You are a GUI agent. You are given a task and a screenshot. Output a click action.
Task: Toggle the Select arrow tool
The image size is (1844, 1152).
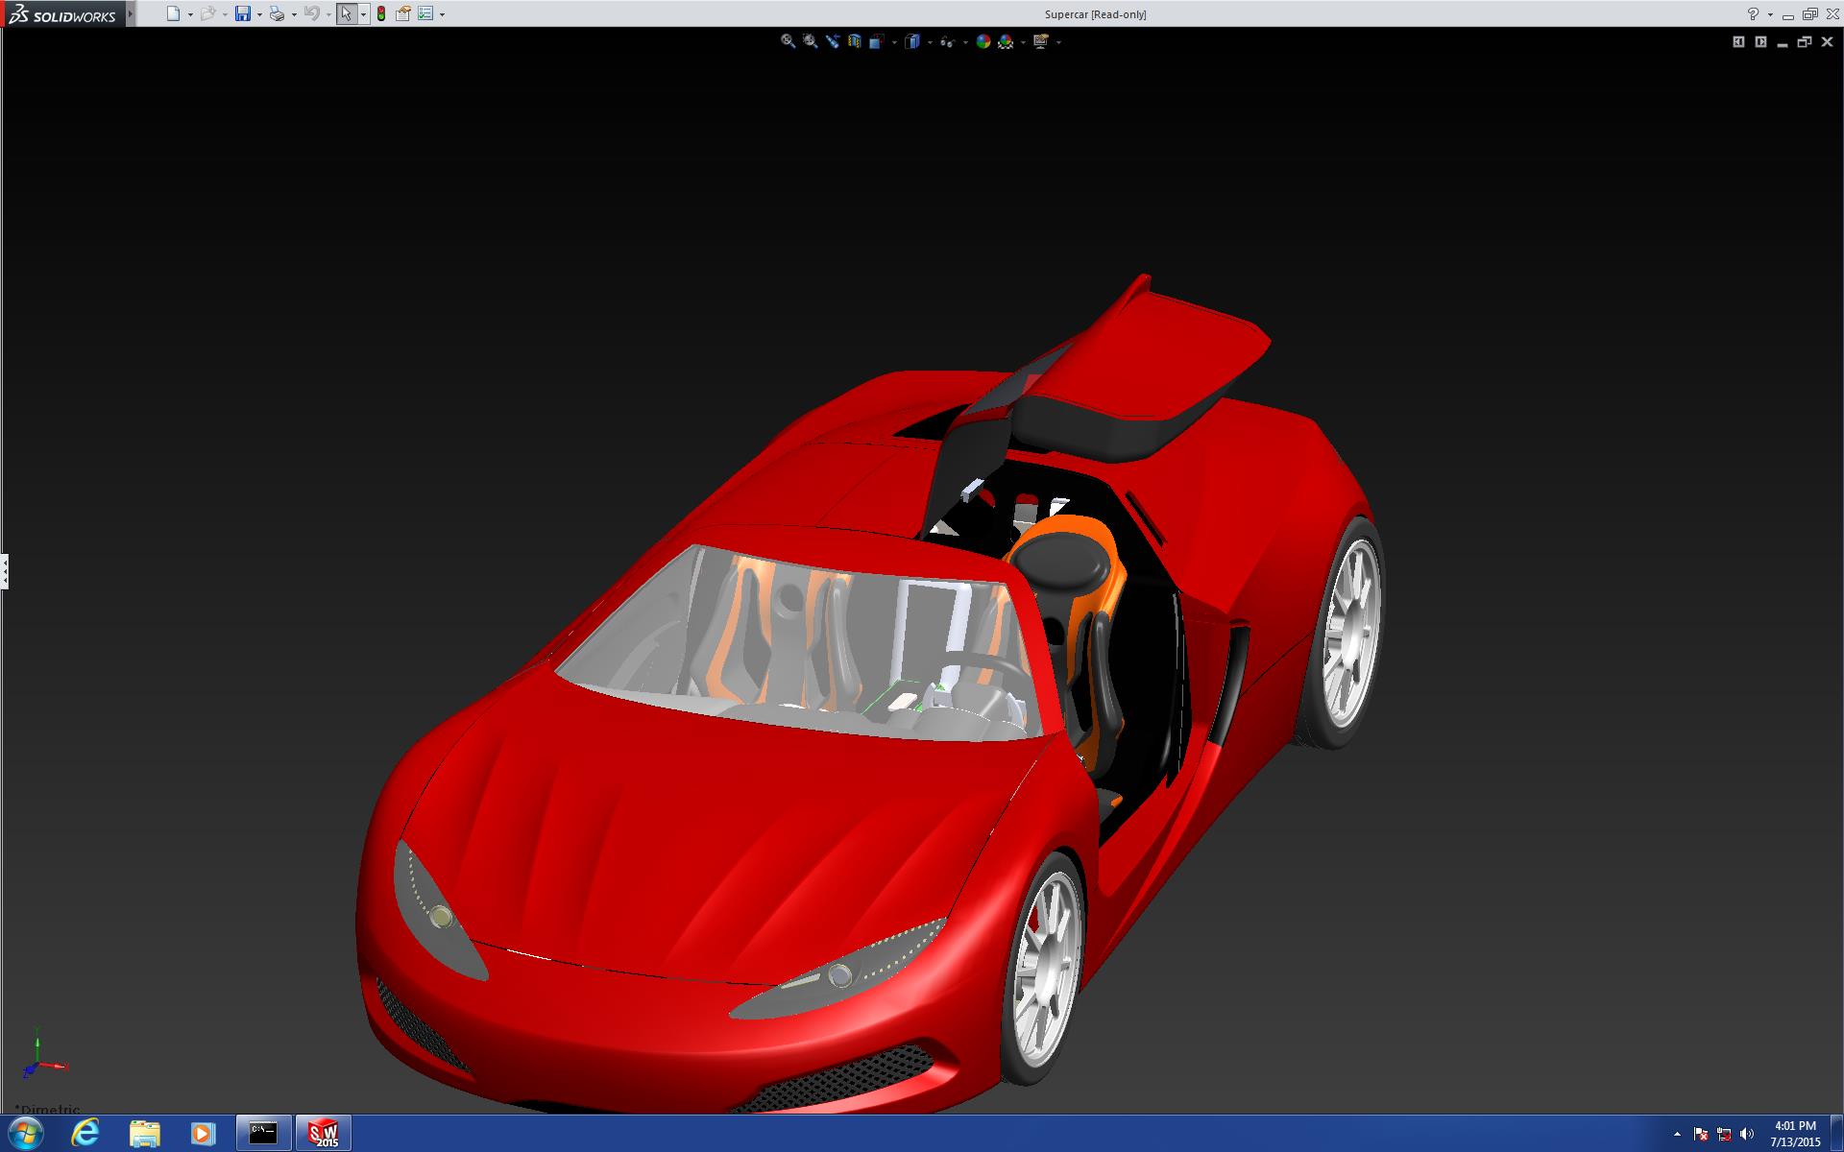tap(346, 13)
